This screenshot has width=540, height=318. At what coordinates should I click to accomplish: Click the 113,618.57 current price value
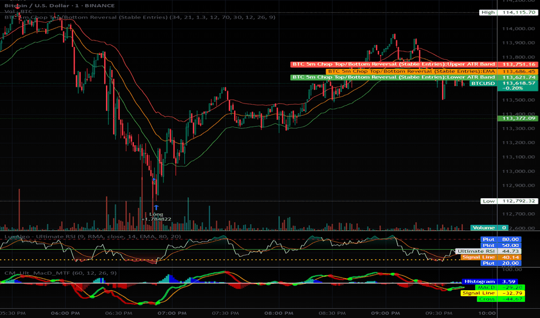point(519,83)
